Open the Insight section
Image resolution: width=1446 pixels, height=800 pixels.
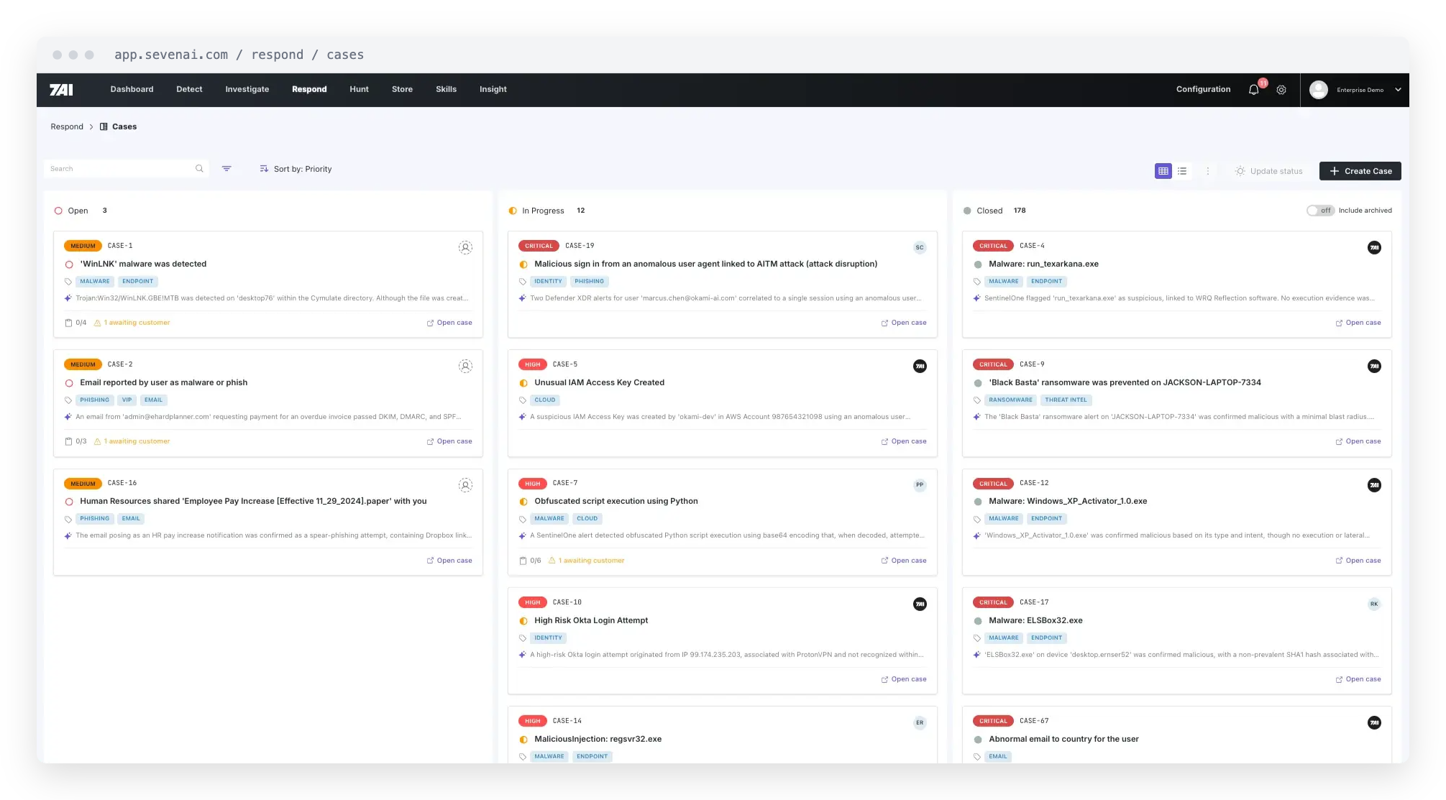pos(493,89)
